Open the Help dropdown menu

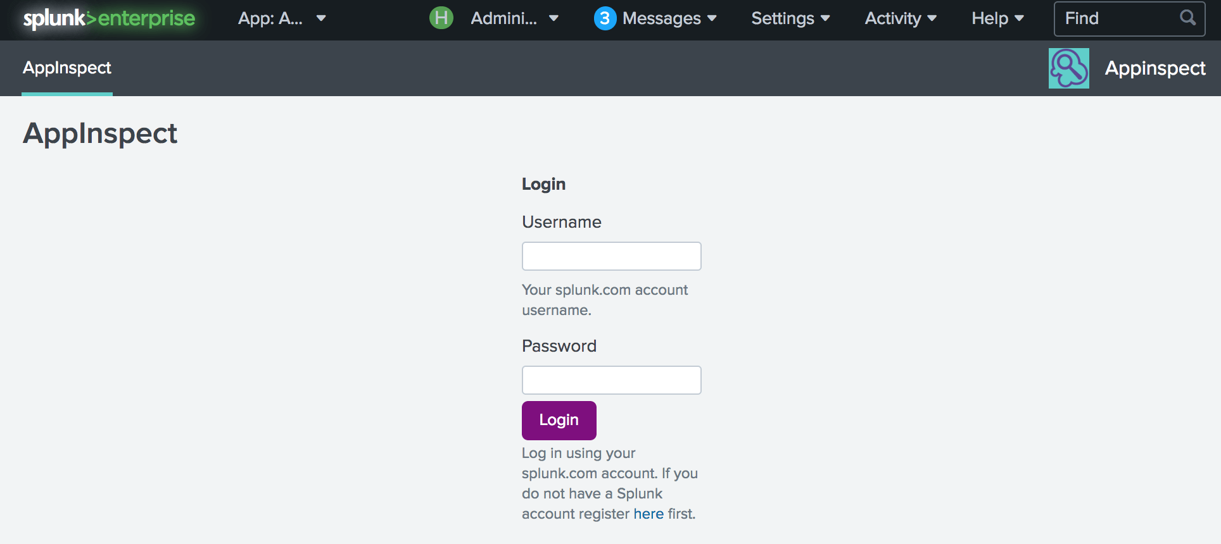pos(997,18)
